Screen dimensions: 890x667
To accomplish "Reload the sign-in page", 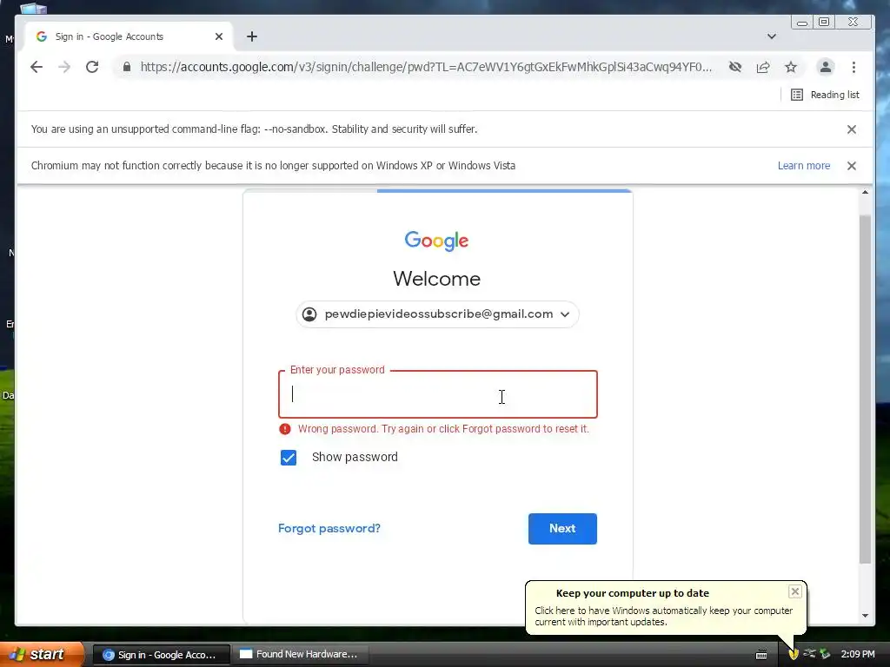I will (x=92, y=67).
